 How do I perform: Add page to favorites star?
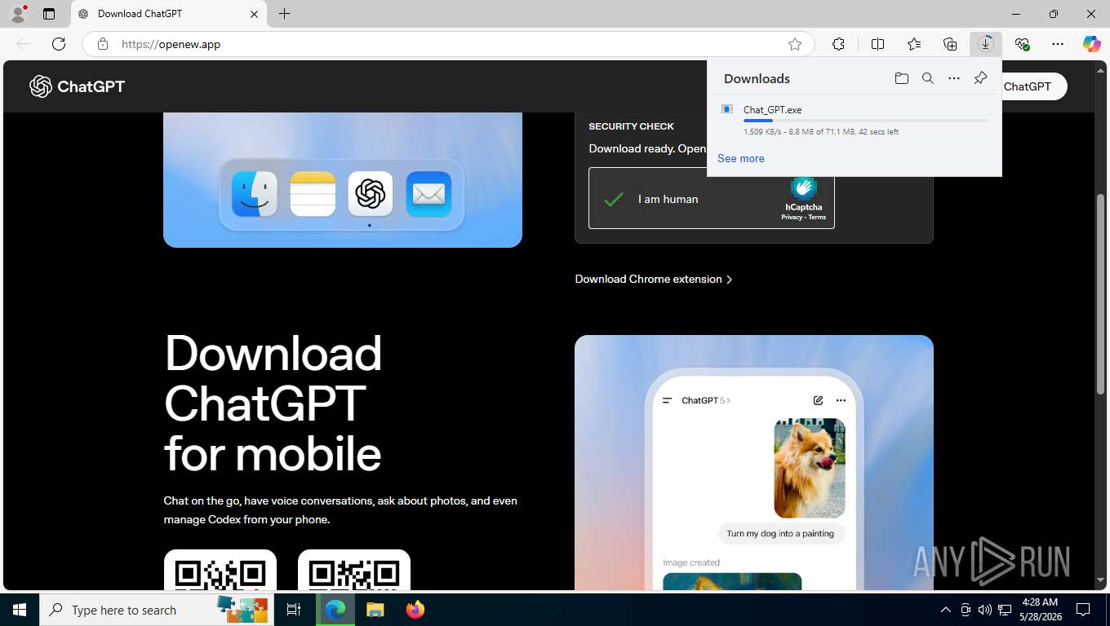click(x=795, y=44)
